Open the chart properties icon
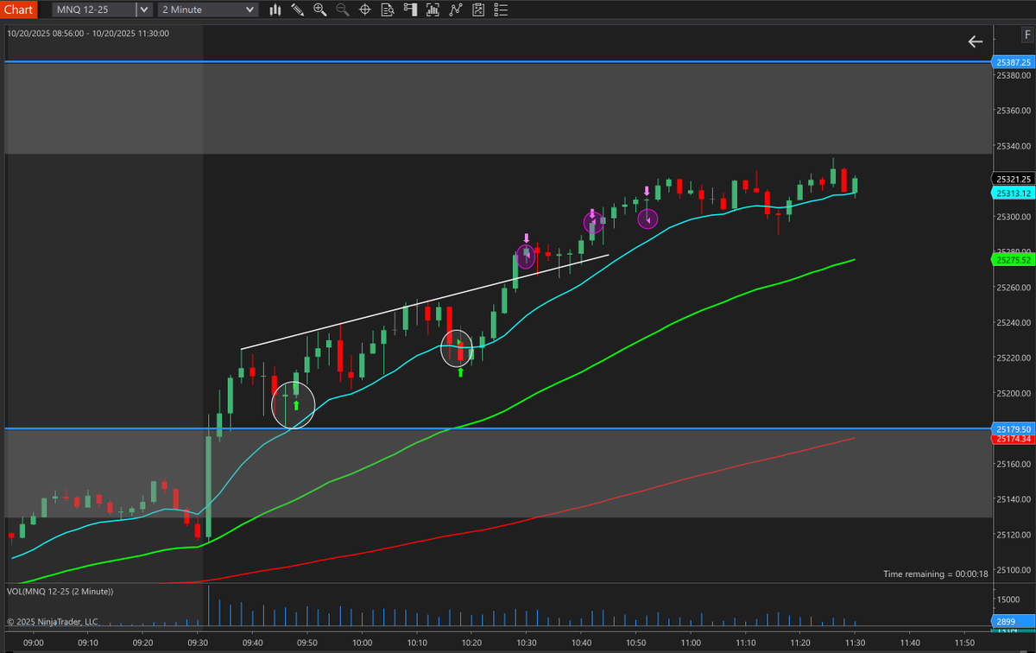The width and height of the screenshot is (1036, 653). [x=478, y=10]
